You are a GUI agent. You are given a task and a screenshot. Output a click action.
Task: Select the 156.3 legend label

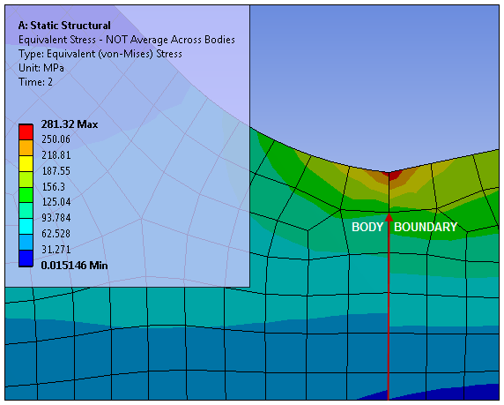coord(54,187)
